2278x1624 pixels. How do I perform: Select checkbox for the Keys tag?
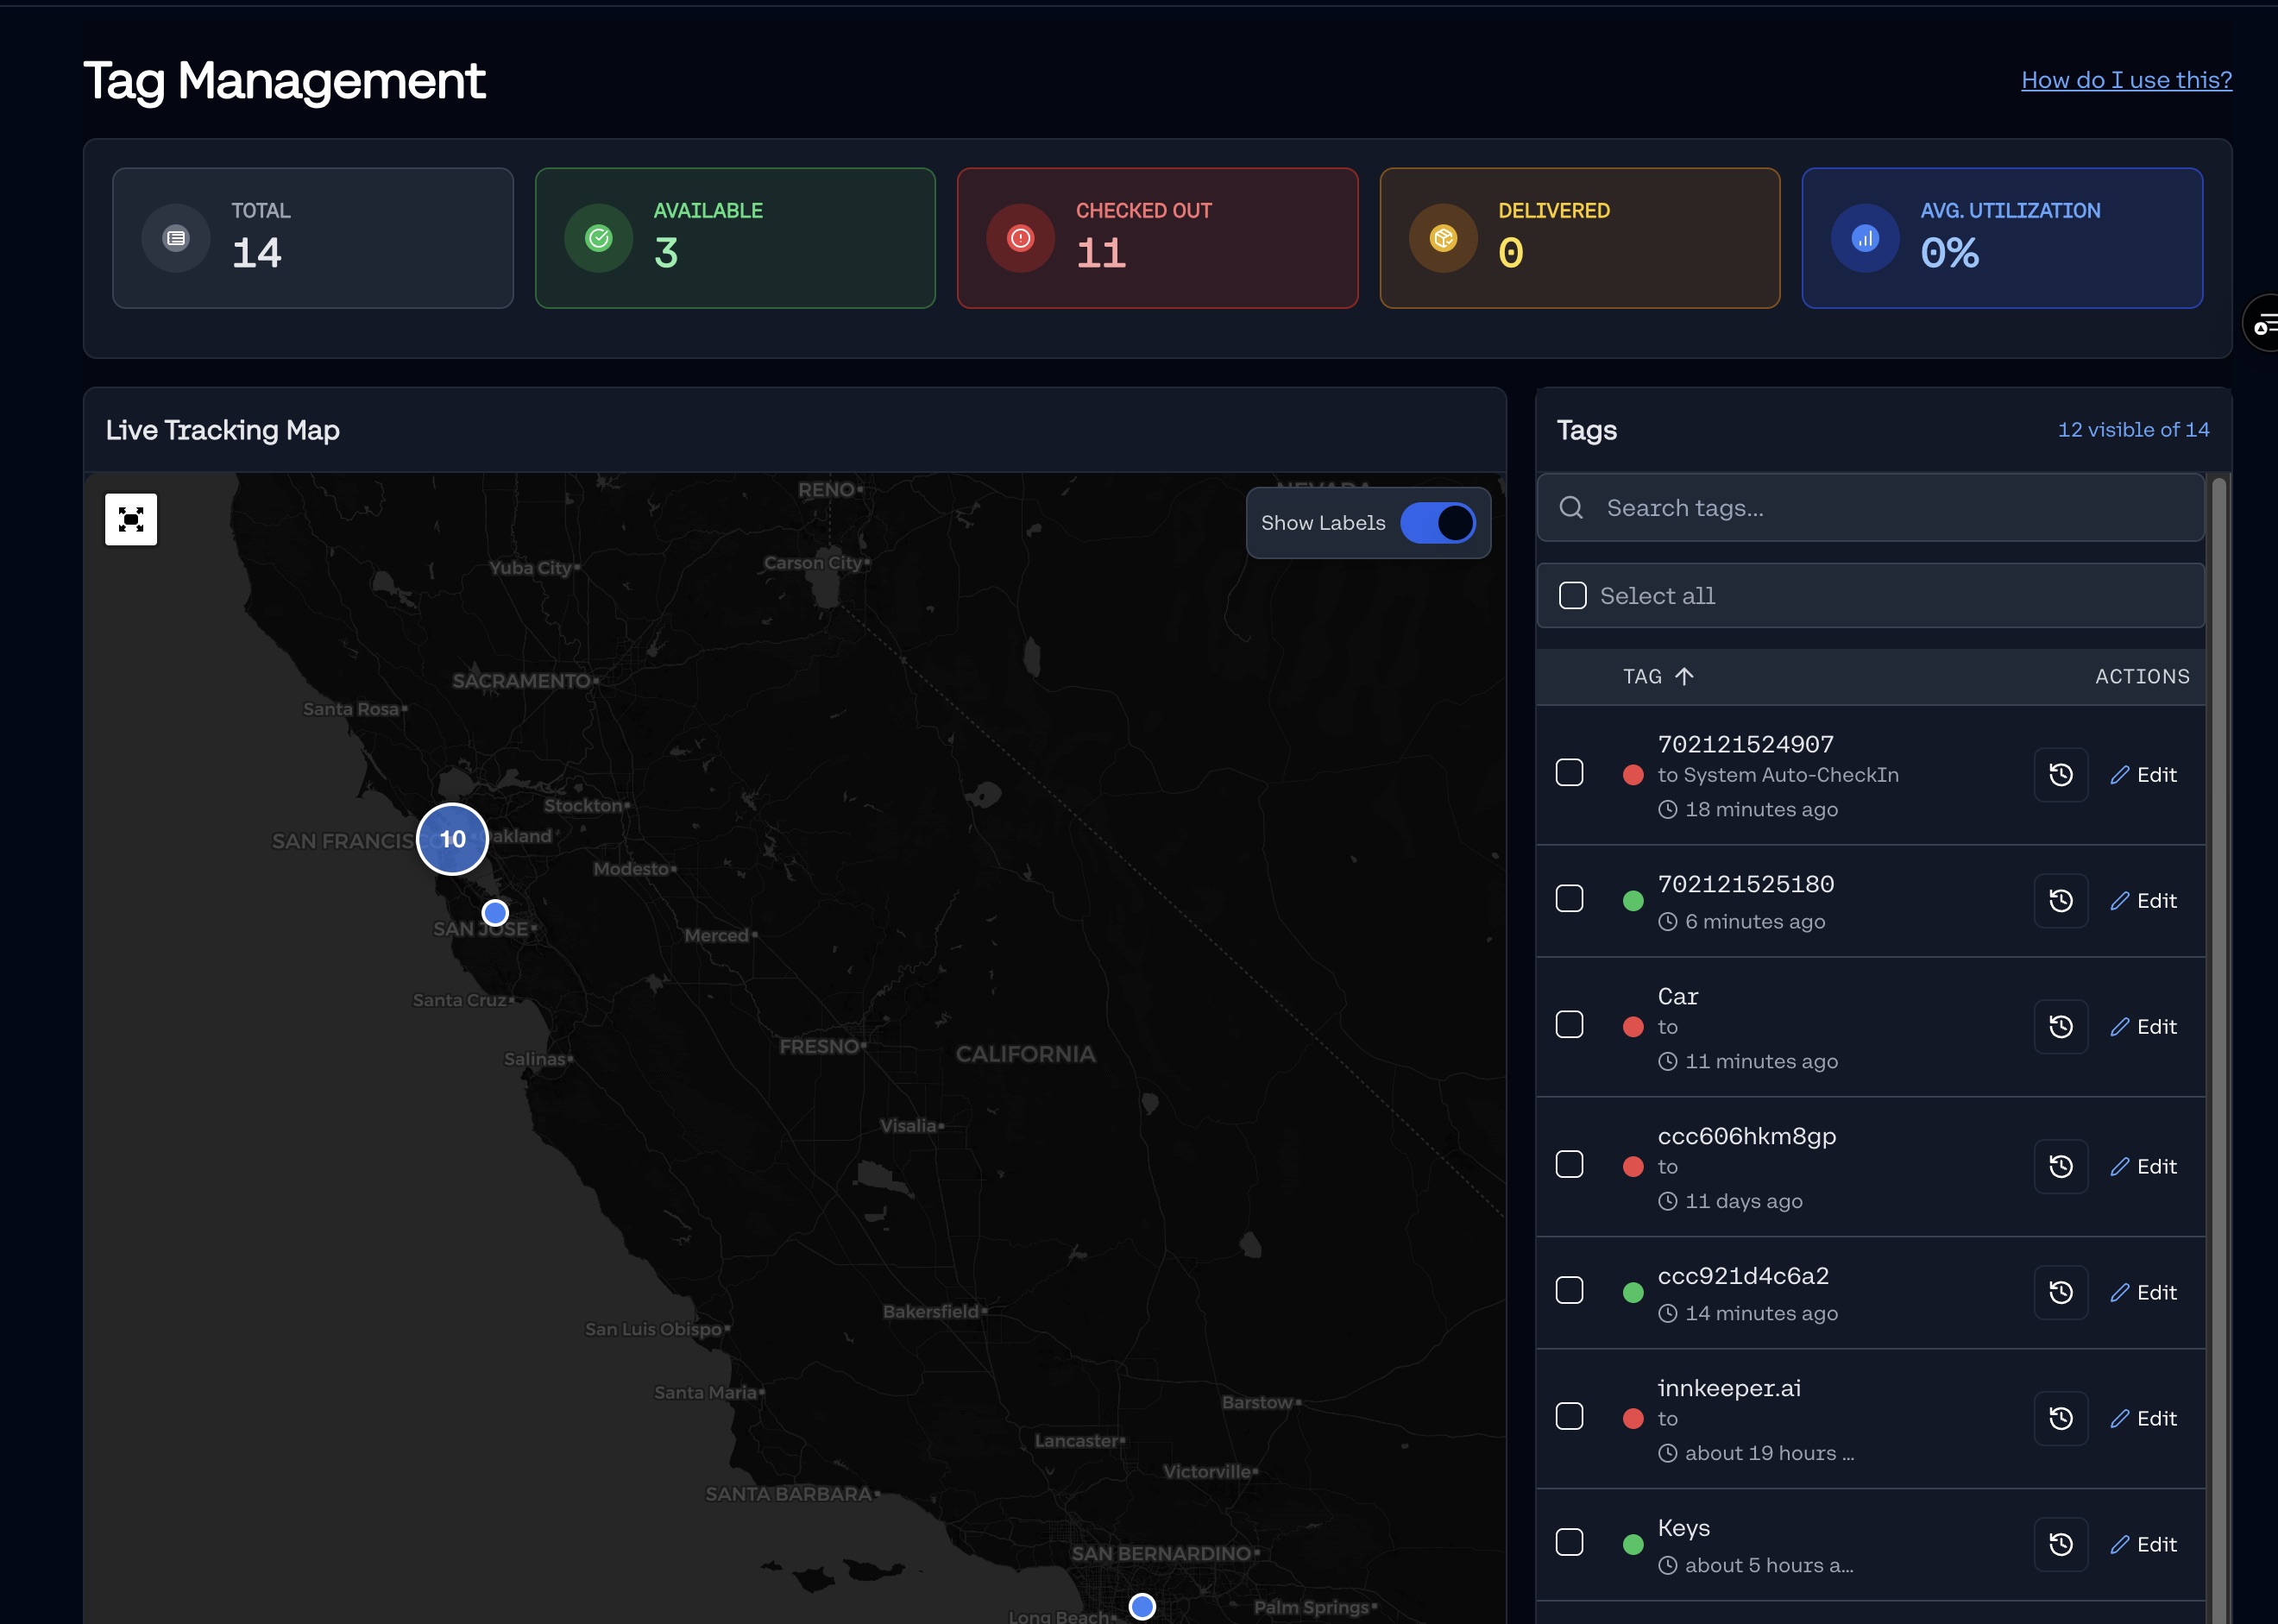(x=1570, y=1543)
